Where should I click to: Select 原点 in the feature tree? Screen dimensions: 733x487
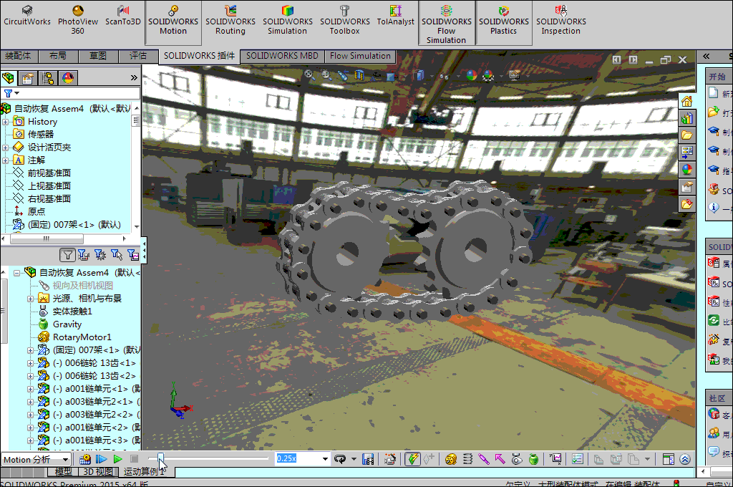coord(37,212)
